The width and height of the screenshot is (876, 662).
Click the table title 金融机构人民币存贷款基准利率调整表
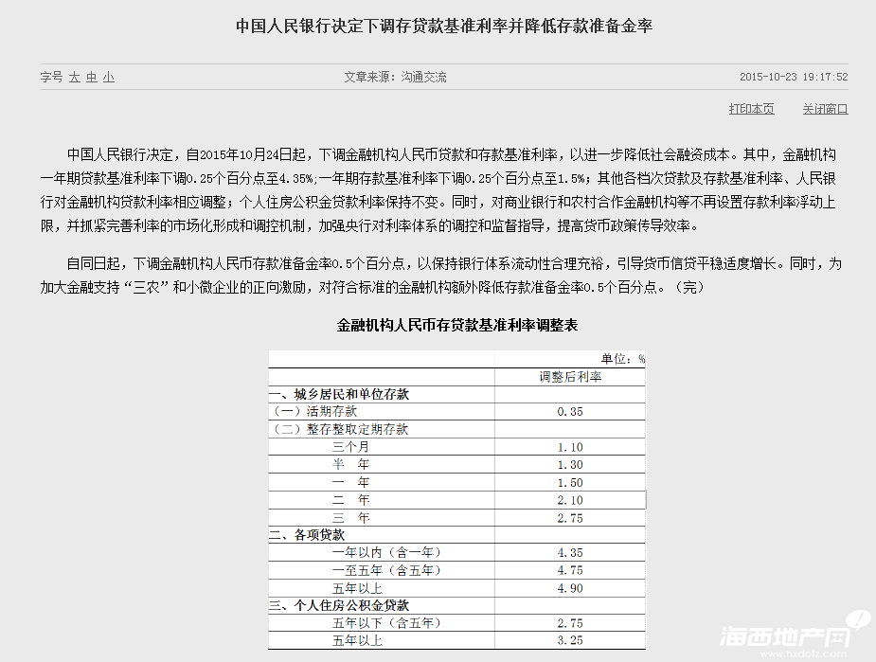pyautogui.click(x=457, y=325)
